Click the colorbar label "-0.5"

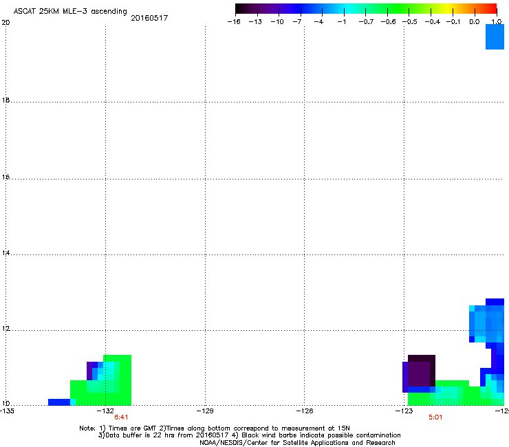(410, 22)
